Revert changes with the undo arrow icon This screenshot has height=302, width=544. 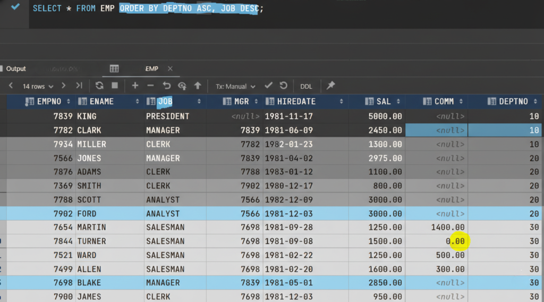pos(166,86)
